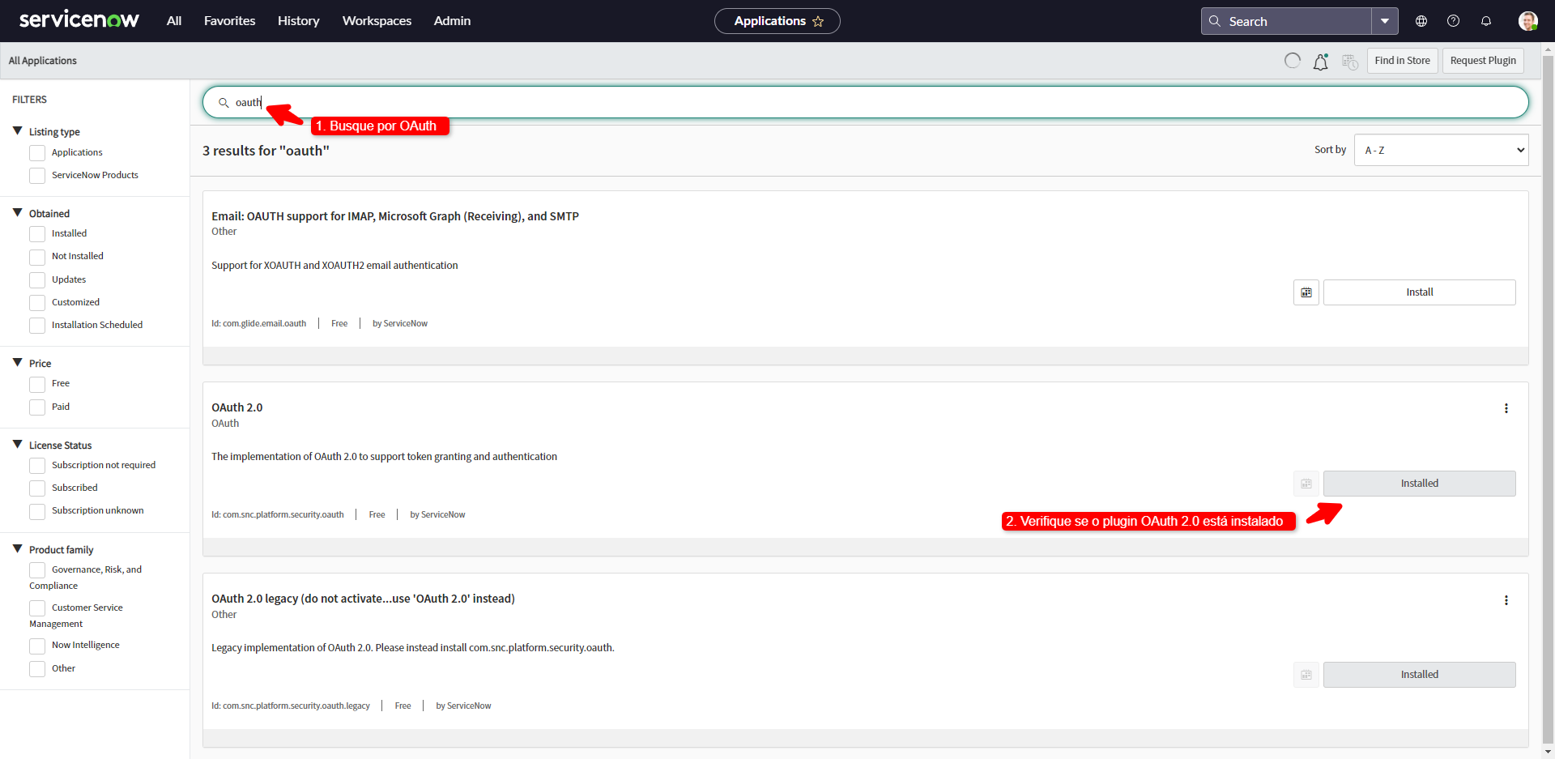Check the Installed filter
This screenshot has height=759, width=1555.
[x=37, y=234]
